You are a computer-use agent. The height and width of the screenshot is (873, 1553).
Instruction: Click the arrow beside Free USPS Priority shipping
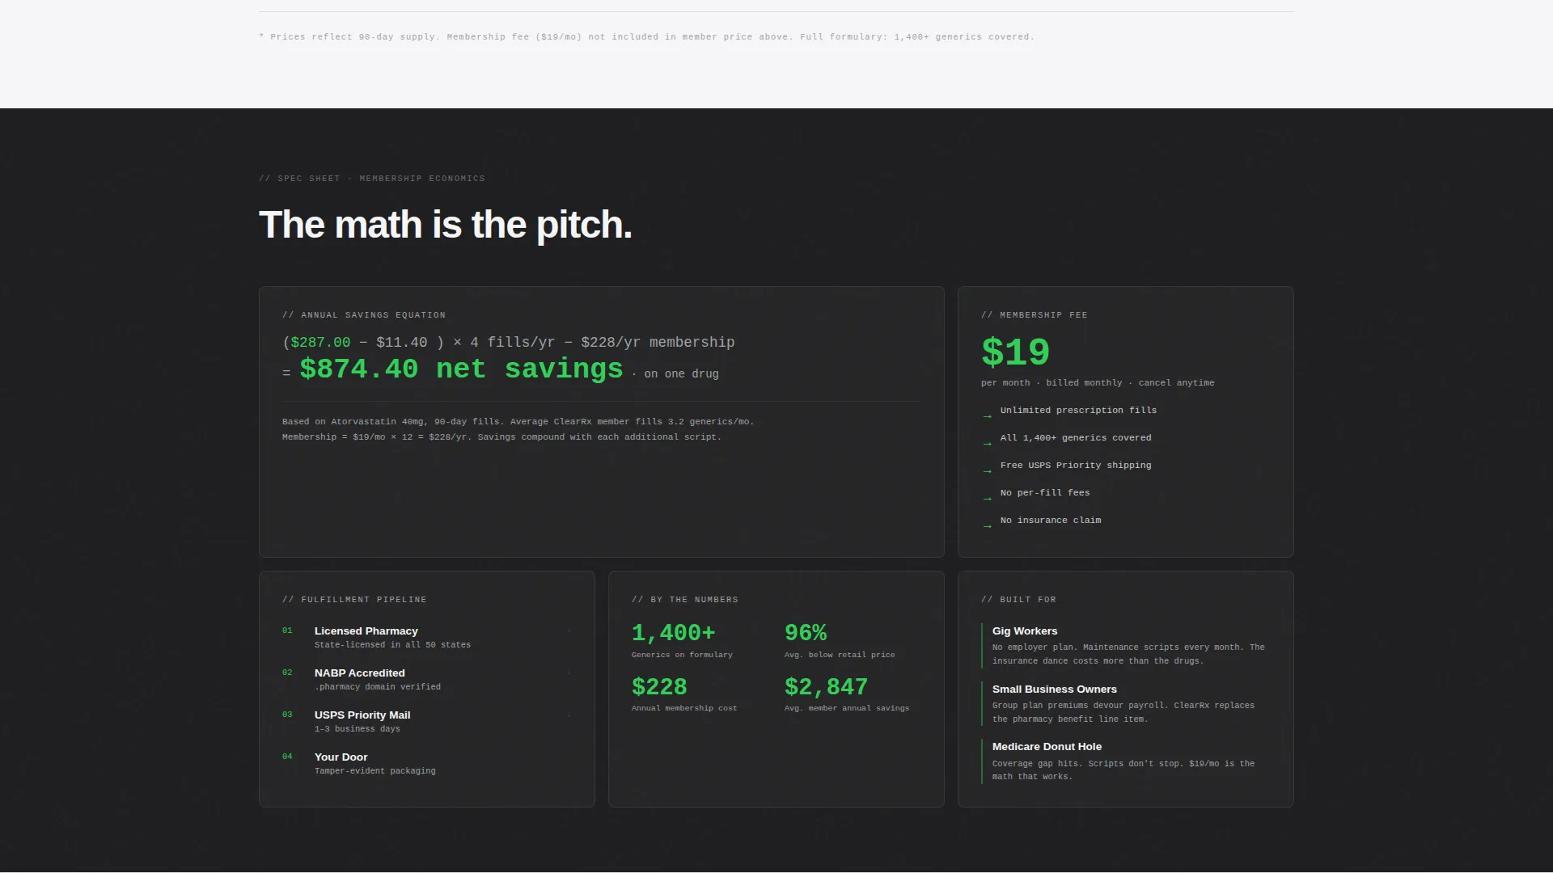tap(987, 471)
